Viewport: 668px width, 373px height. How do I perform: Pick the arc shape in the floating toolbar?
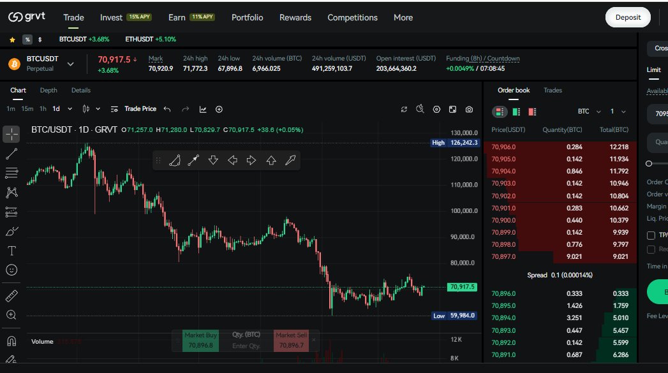tap(175, 161)
